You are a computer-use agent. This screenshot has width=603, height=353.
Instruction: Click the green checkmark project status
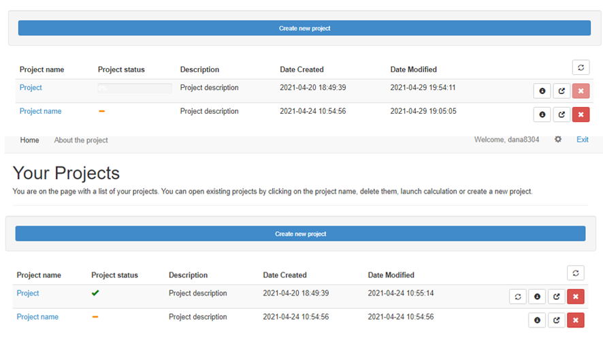(95, 293)
